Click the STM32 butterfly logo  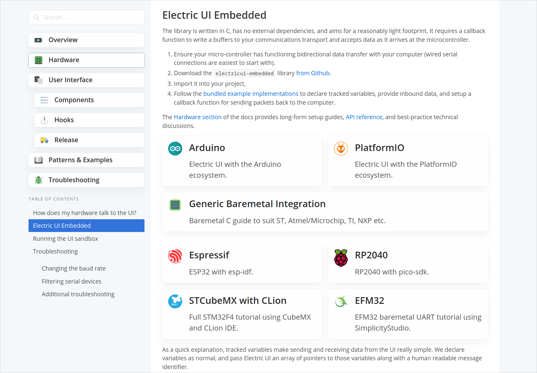175,301
